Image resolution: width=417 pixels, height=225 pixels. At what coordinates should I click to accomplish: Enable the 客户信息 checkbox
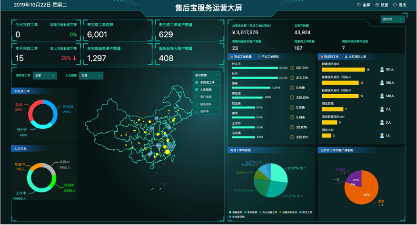pyautogui.click(x=197, y=97)
